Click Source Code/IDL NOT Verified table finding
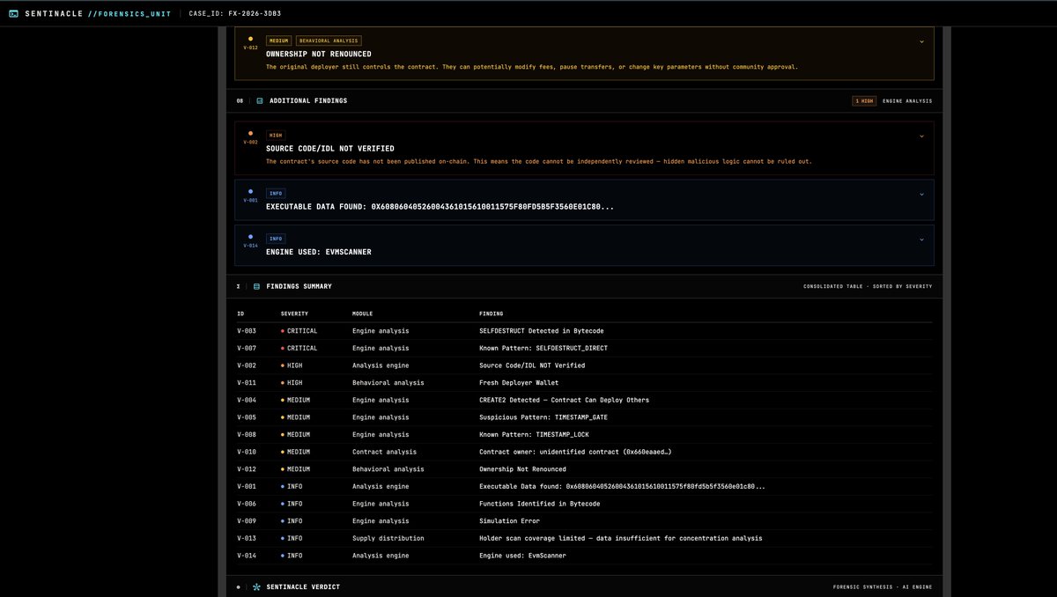Image resolution: width=1057 pixels, height=597 pixels. (532, 365)
